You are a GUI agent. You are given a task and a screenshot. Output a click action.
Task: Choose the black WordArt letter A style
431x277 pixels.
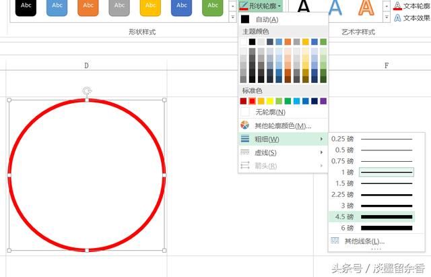coord(304,7)
